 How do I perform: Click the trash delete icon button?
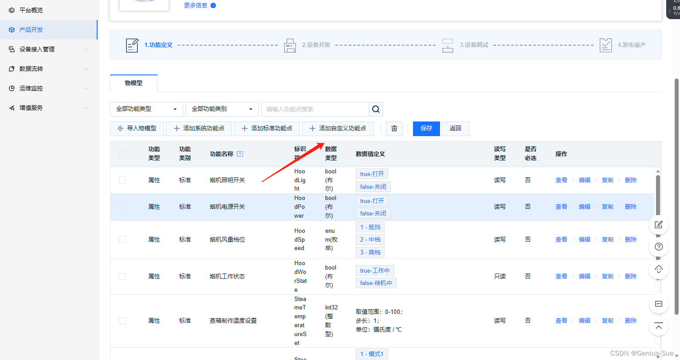[394, 129]
